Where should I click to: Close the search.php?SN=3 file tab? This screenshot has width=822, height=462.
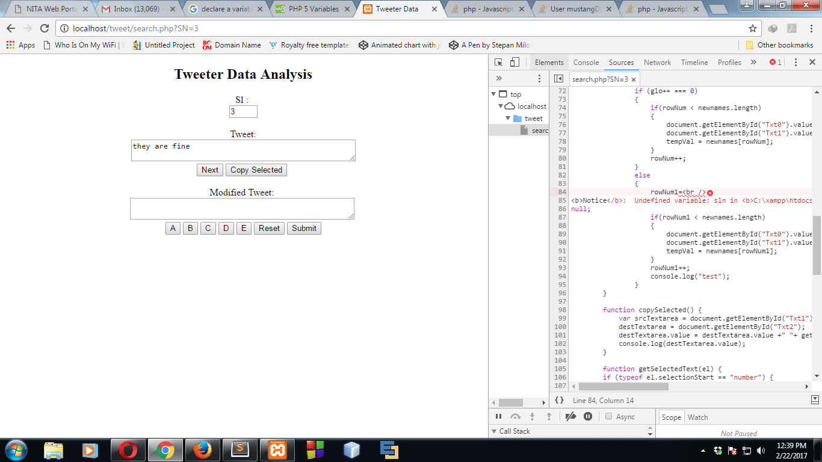(x=634, y=79)
